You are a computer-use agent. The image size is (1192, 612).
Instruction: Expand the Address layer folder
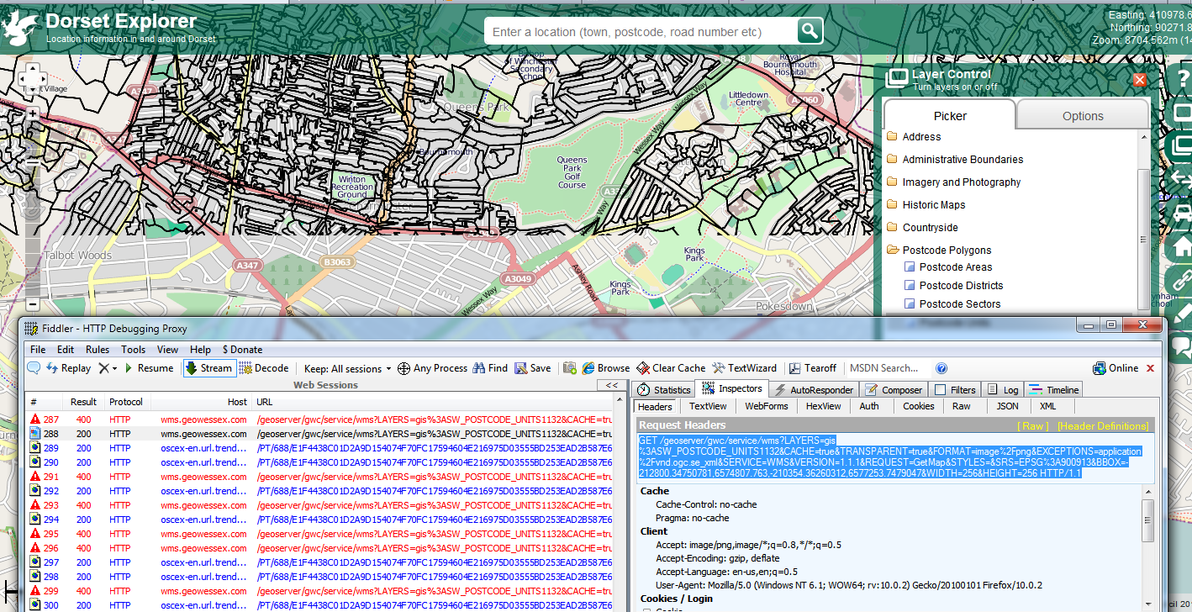click(913, 137)
